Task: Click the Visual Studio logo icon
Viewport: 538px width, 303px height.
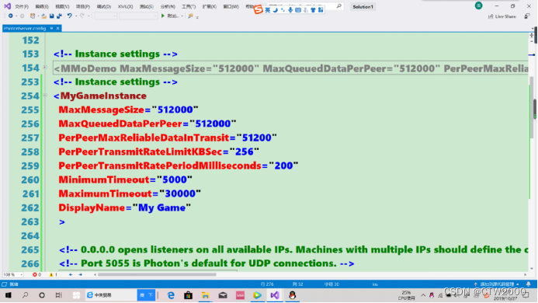Action: pos(7,6)
